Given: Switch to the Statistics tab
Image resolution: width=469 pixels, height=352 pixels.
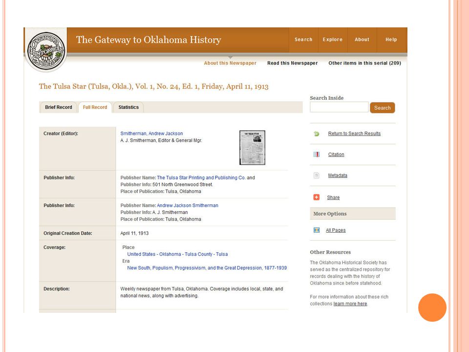Looking at the screenshot, I should point(128,107).
